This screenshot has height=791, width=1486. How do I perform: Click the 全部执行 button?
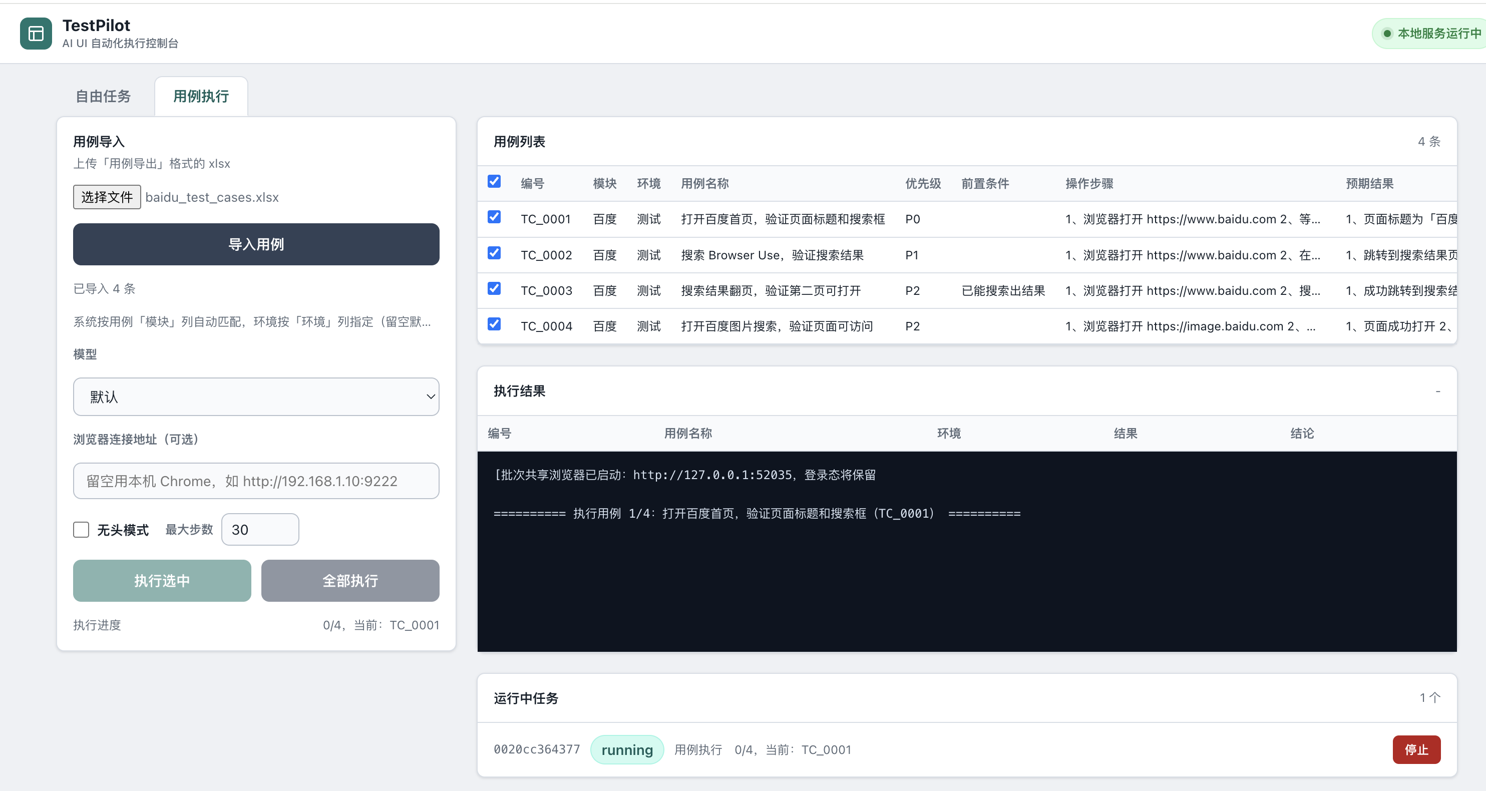[x=350, y=581]
